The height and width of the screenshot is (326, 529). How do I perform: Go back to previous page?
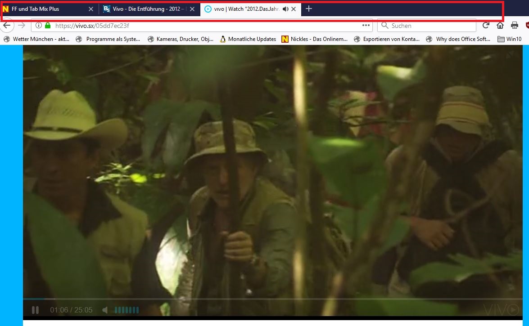(7, 26)
